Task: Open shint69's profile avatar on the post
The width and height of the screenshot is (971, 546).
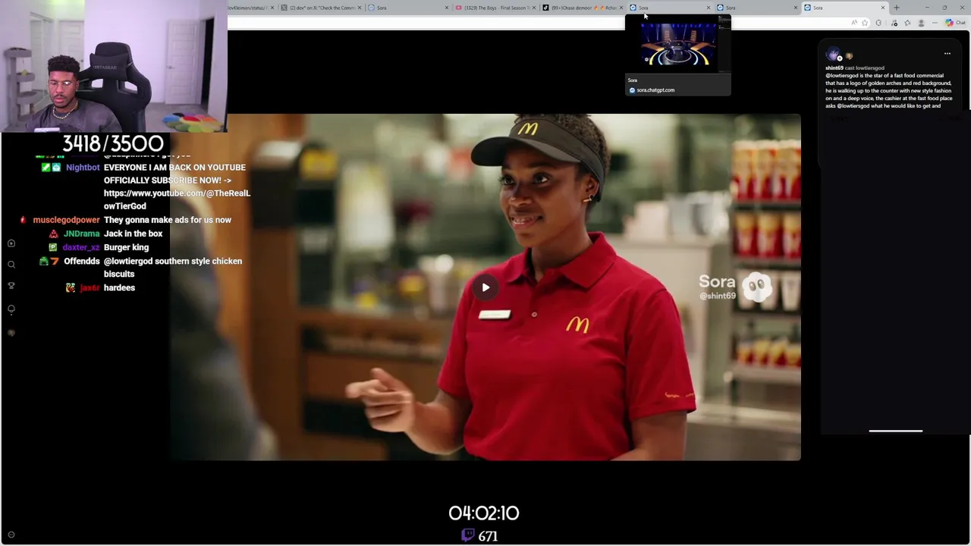Action: [x=834, y=55]
